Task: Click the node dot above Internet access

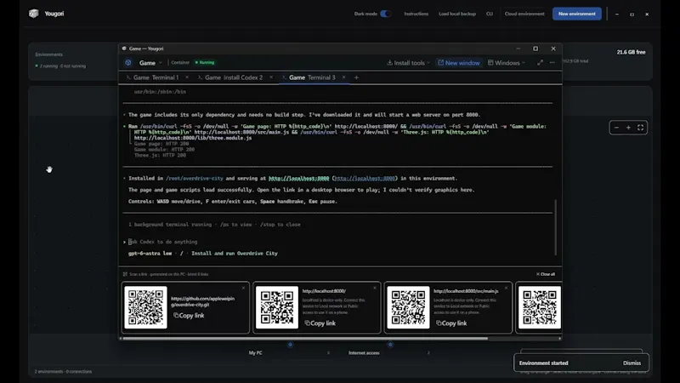Action: click(390, 345)
